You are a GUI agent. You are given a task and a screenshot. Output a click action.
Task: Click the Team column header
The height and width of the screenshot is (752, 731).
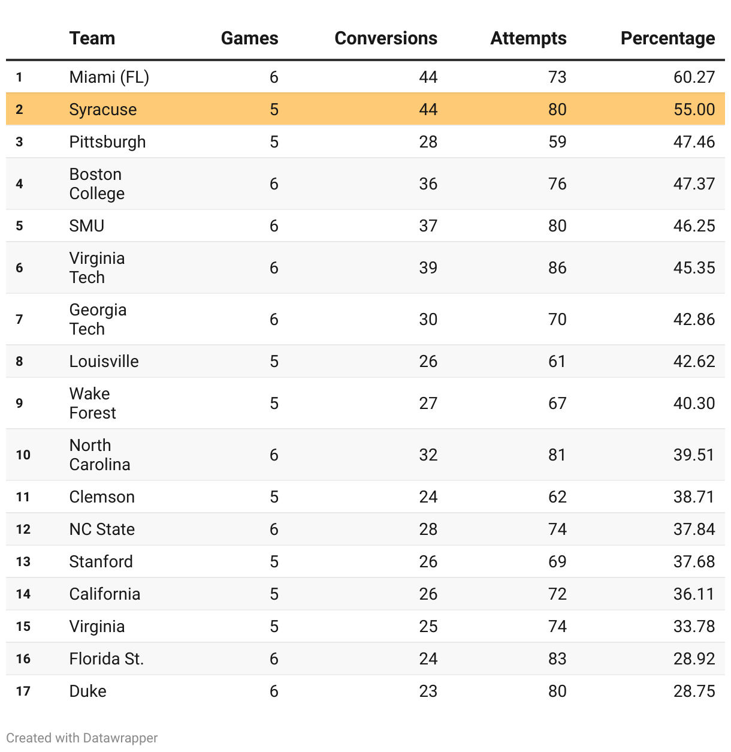92,38
